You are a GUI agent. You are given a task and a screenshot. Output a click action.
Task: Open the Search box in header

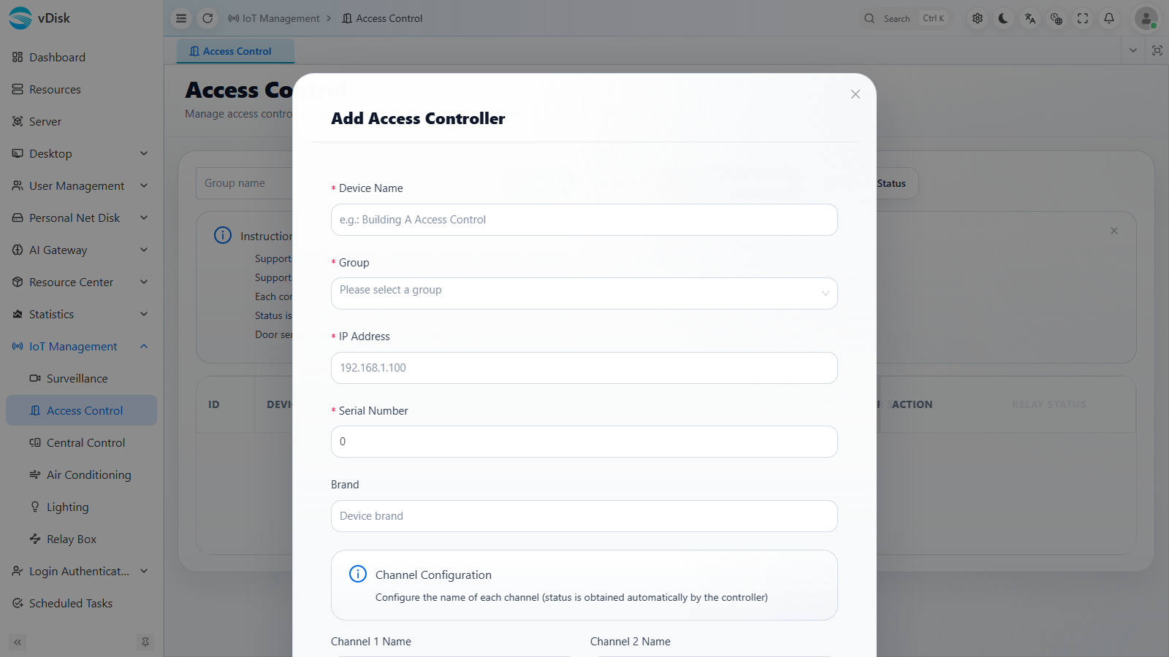point(905,18)
